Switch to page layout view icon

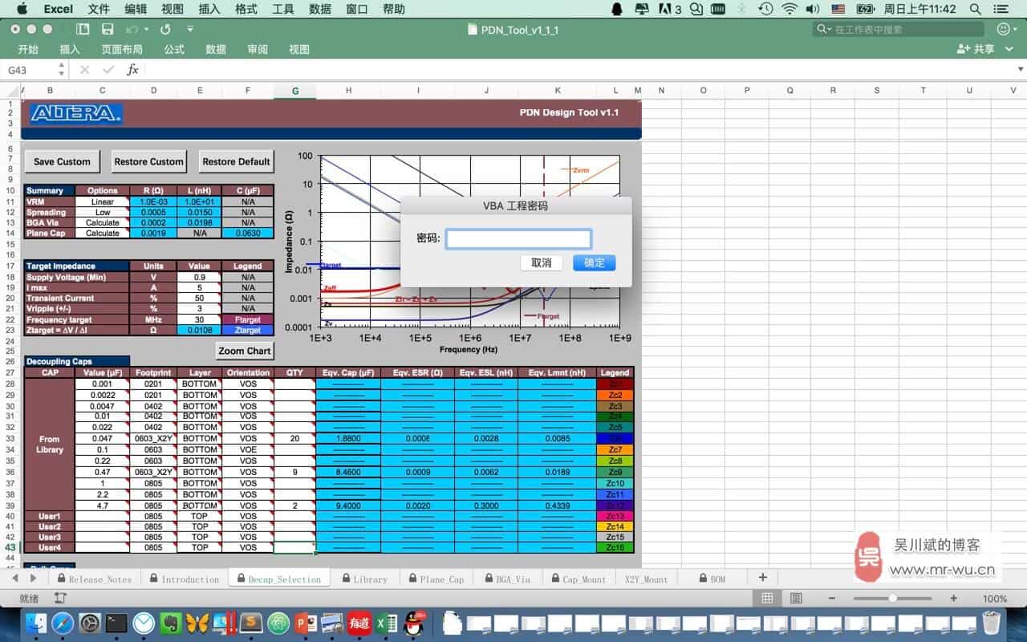click(x=796, y=599)
